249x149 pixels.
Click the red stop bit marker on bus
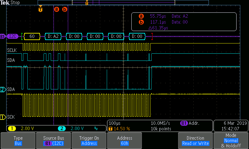click(152, 36)
